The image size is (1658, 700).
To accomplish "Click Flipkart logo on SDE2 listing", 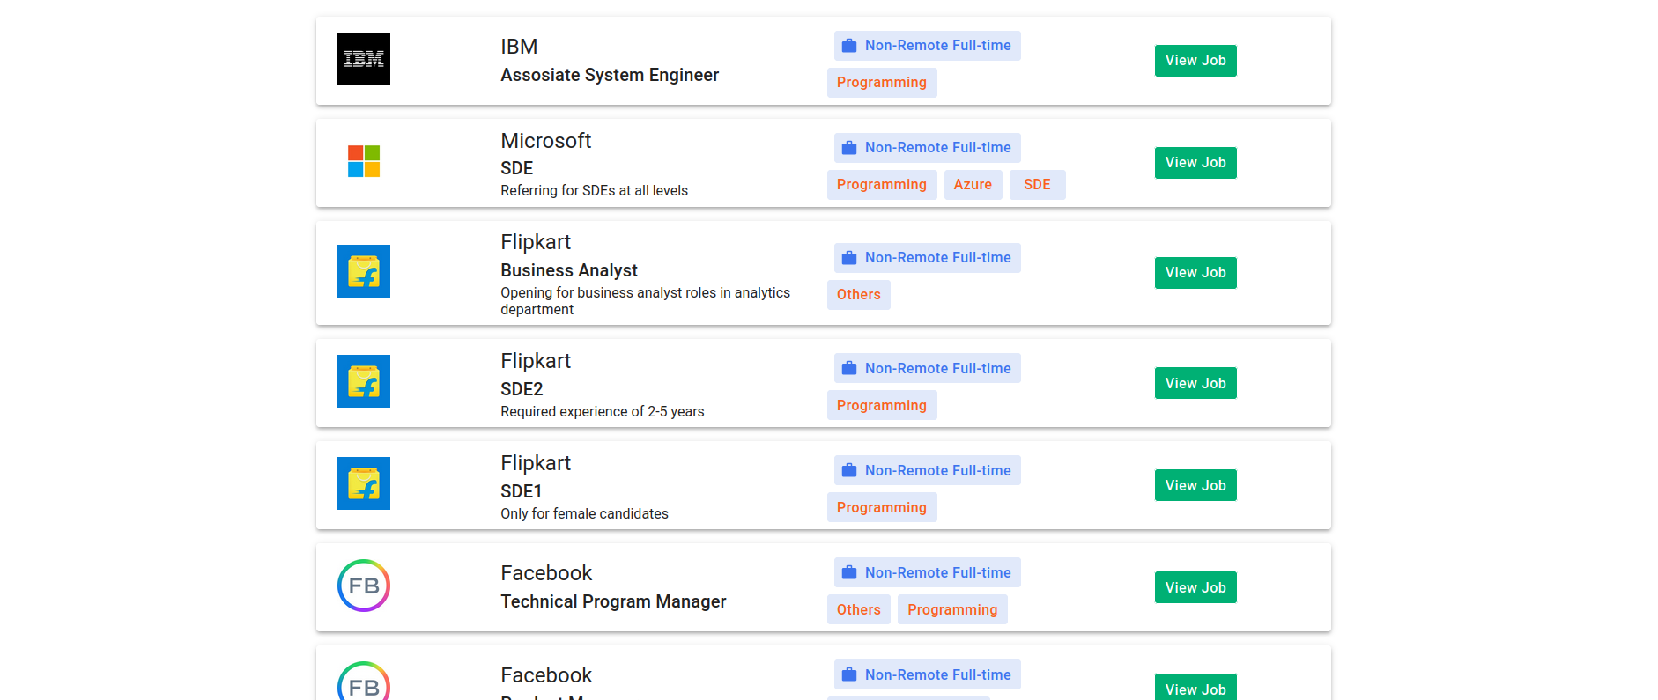I will click(x=363, y=381).
